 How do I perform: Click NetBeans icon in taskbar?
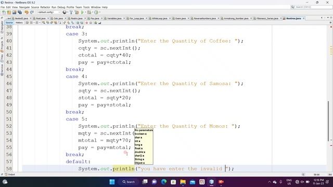[212, 182]
